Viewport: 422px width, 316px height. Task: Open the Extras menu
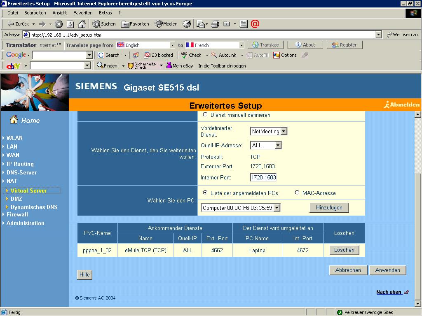click(105, 13)
